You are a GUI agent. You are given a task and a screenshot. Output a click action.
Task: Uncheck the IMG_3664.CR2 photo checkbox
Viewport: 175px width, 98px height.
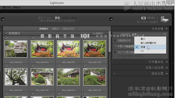[58, 66]
